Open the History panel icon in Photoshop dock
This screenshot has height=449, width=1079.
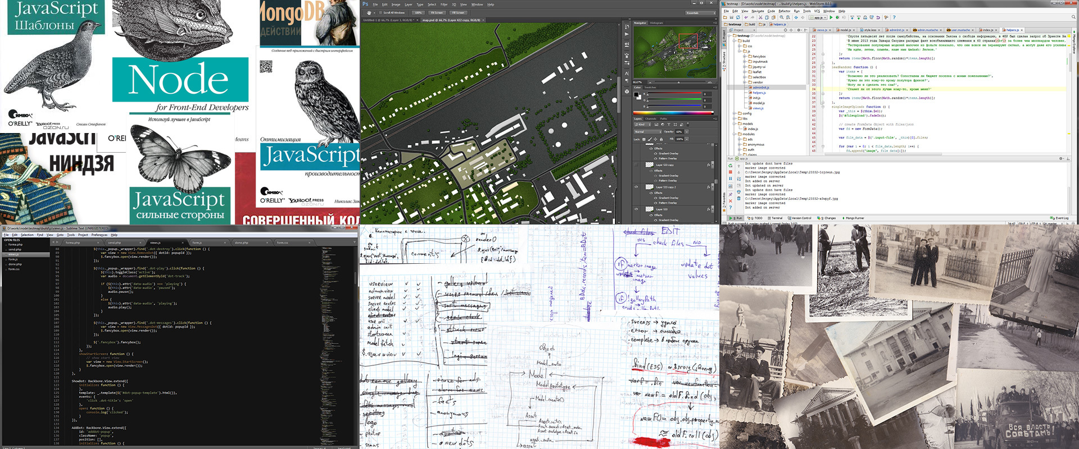click(627, 27)
